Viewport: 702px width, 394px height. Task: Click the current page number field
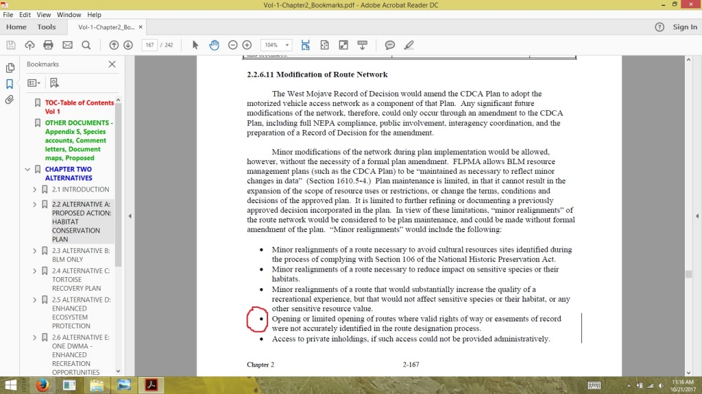pyautogui.click(x=149, y=44)
